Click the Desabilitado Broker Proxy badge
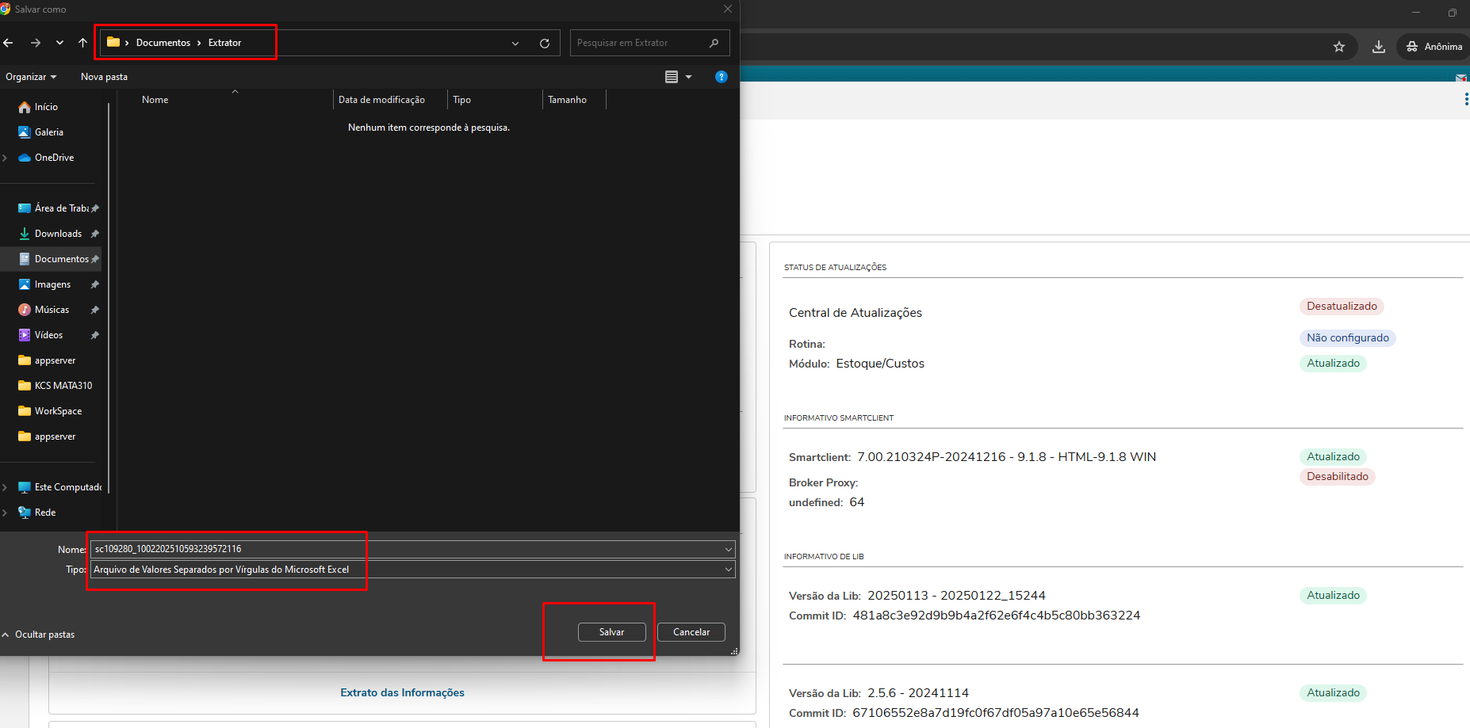The image size is (1470, 728). click(x=1338, y=477)
